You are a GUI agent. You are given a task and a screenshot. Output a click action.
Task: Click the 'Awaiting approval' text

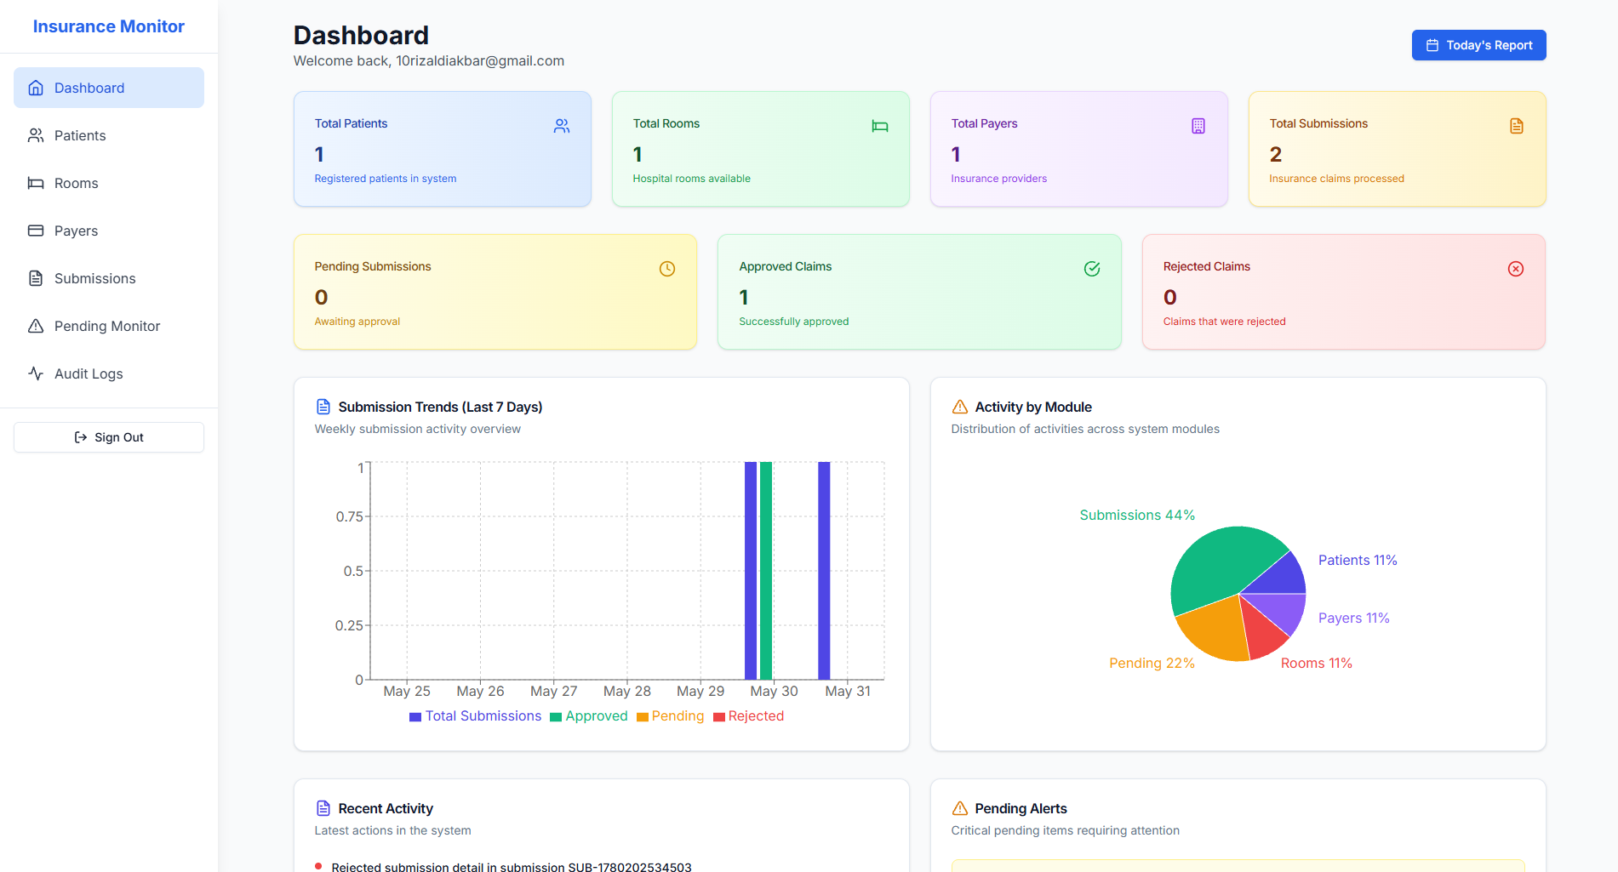[357, 322]
